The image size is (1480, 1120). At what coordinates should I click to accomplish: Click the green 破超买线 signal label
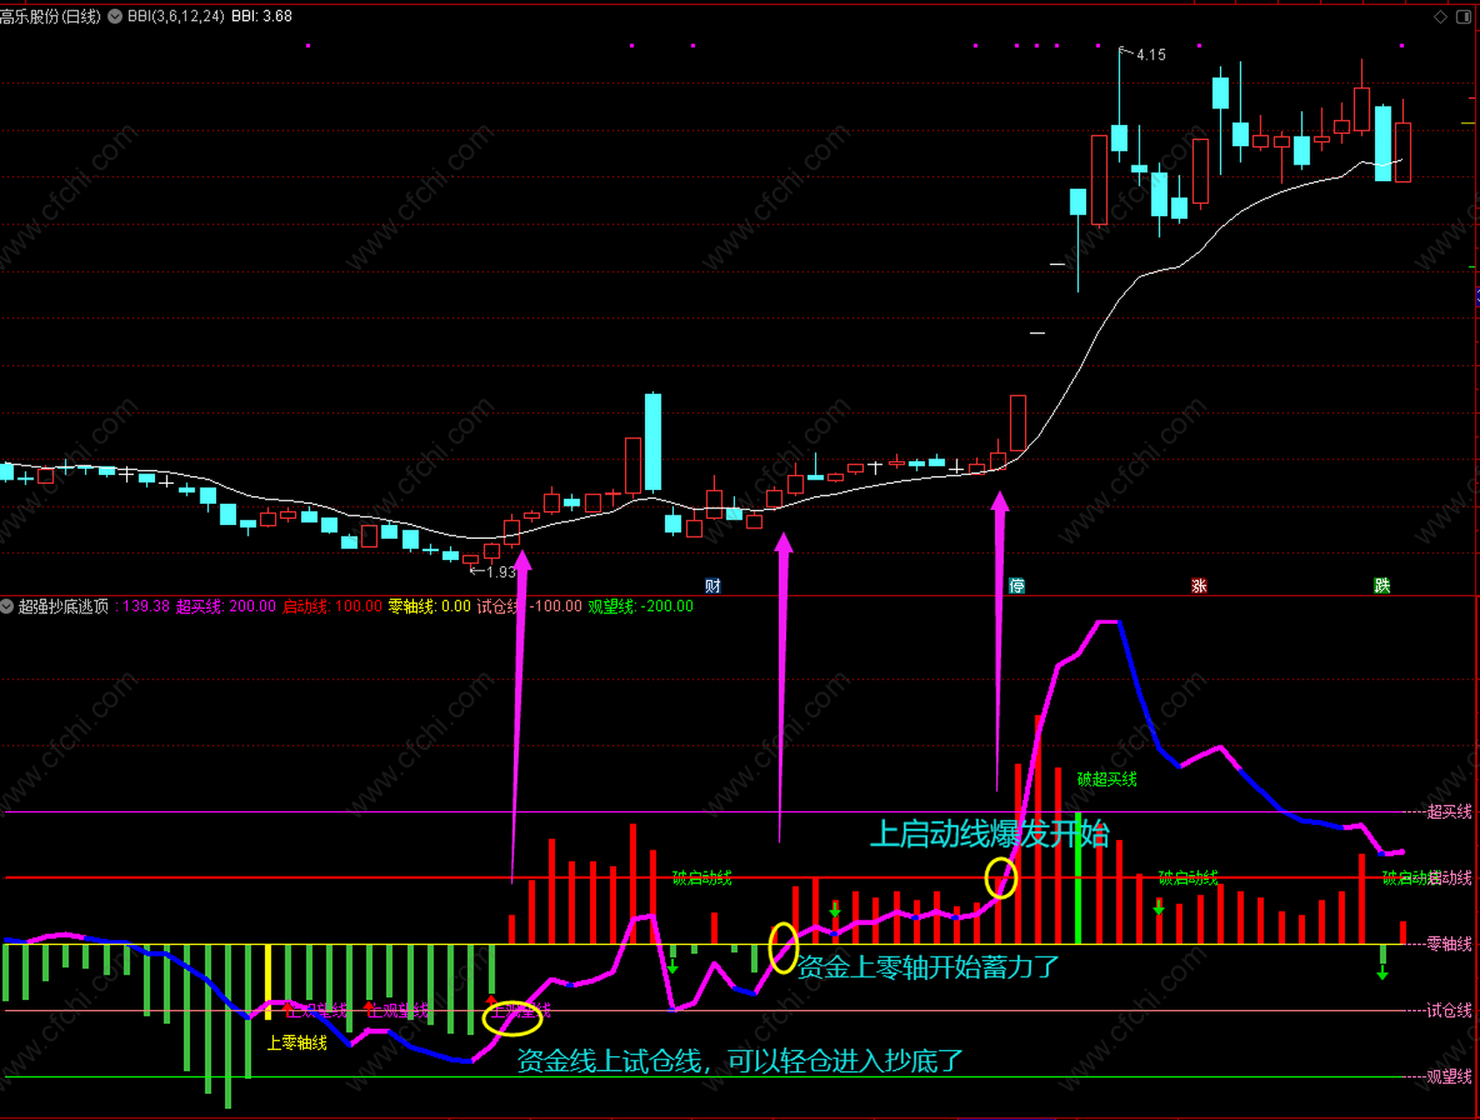[1107, 779]
